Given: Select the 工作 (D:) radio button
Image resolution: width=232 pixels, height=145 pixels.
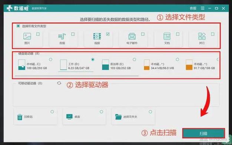Looking at the screenshot, I should (x=93, y=59).
